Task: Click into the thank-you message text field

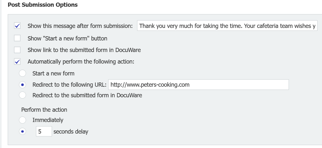Action: coord(227,26)
